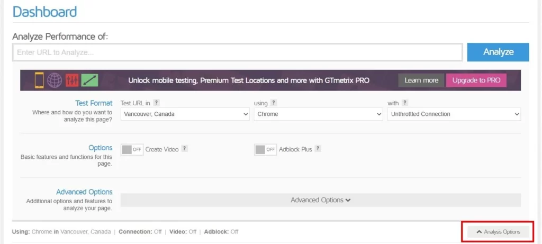Open help icon next to Test URL in
Screen dimensions: 542x244
point(156,103)
